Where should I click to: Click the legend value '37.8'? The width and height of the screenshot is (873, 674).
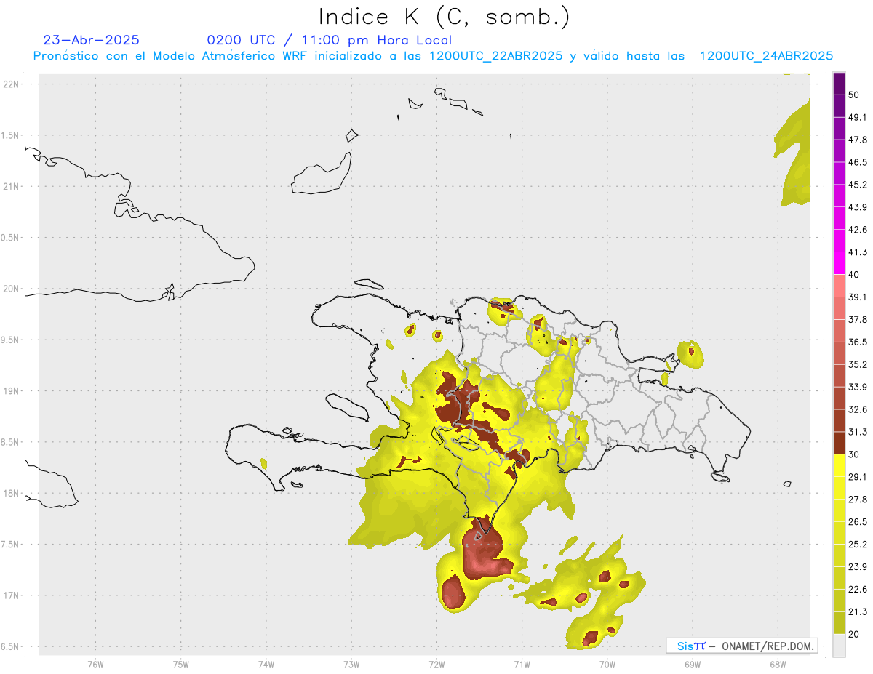(x=858, y=320)
